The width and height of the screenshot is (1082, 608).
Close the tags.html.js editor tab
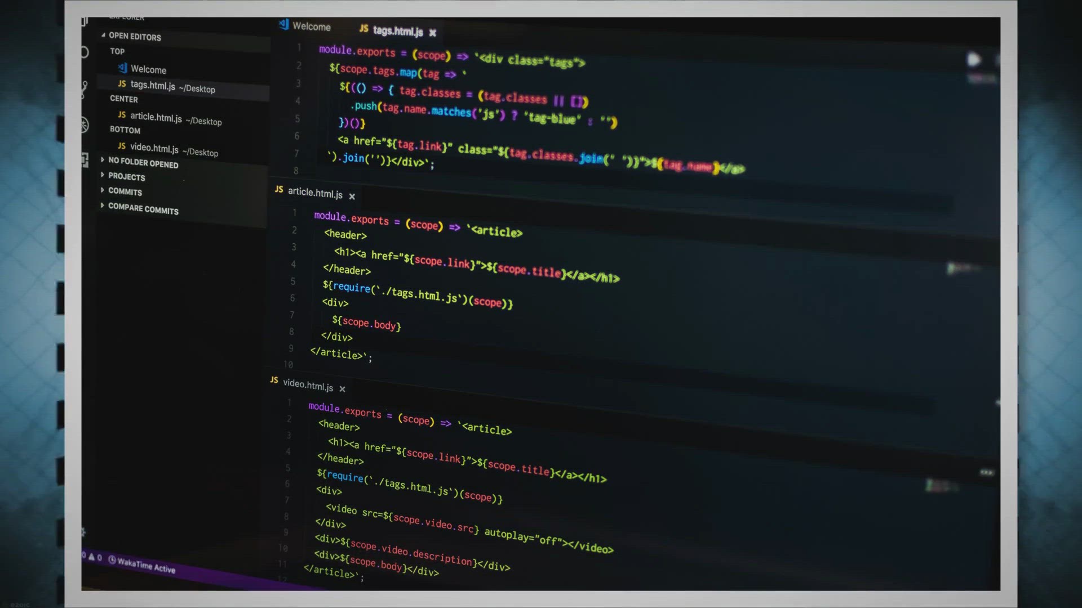point(432,33)
